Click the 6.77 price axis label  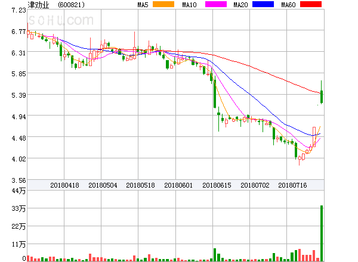[18, 32]
